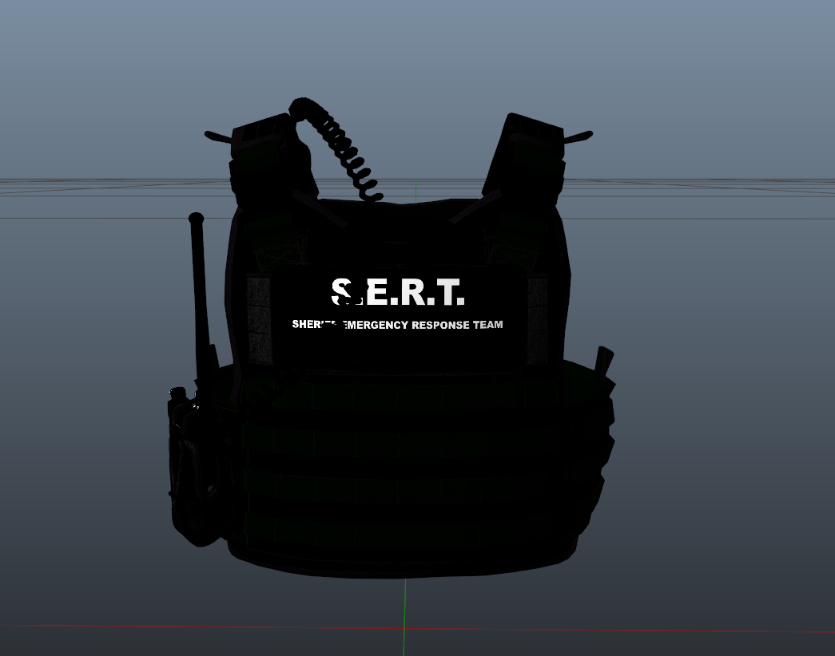Select the red horizontal axis line

(160, 627)
